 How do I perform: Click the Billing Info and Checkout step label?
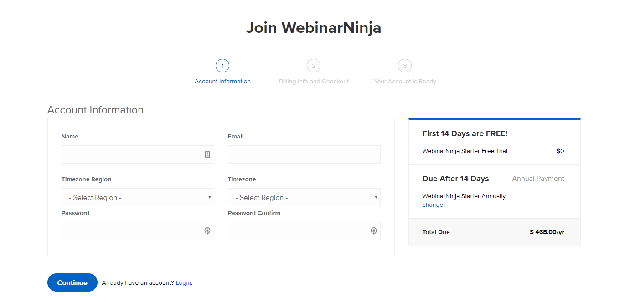pyautogui.click(x=314, y=81)
